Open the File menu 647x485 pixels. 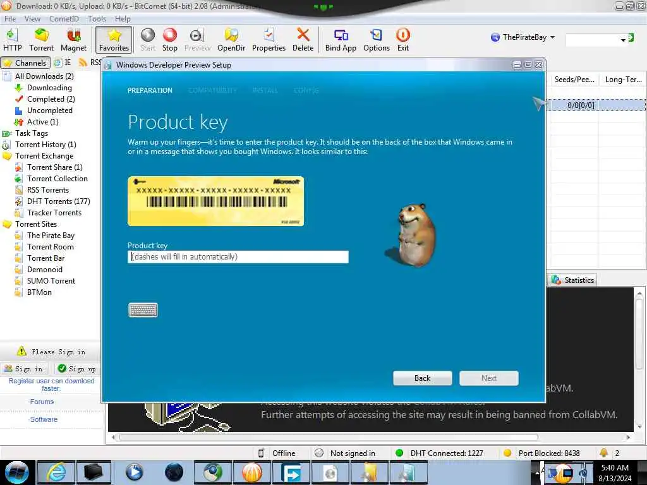click(x=10, y=18)
